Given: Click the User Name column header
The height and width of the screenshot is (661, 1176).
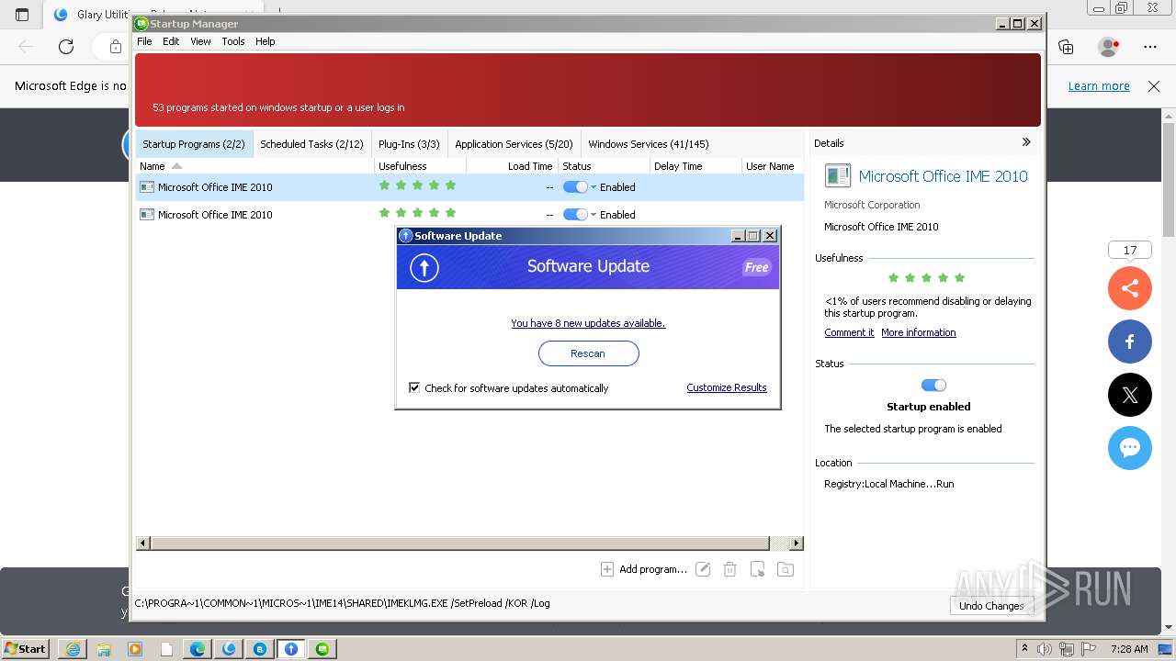Looking at the screenshot, I should pos(772,166).
